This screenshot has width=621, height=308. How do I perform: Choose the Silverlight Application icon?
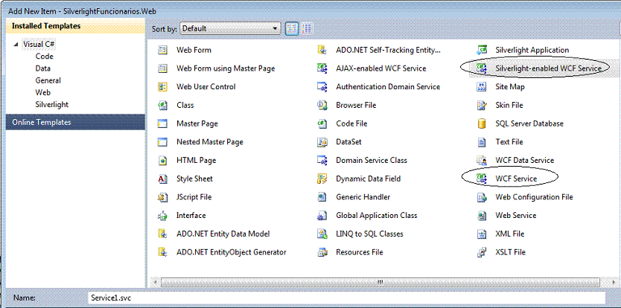482,51
